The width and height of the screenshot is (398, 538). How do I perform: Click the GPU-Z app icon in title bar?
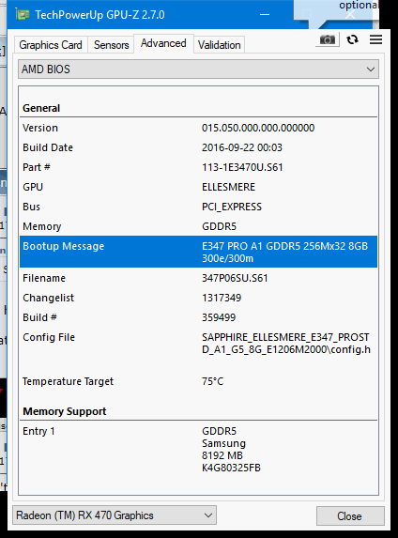click(23, 15)
